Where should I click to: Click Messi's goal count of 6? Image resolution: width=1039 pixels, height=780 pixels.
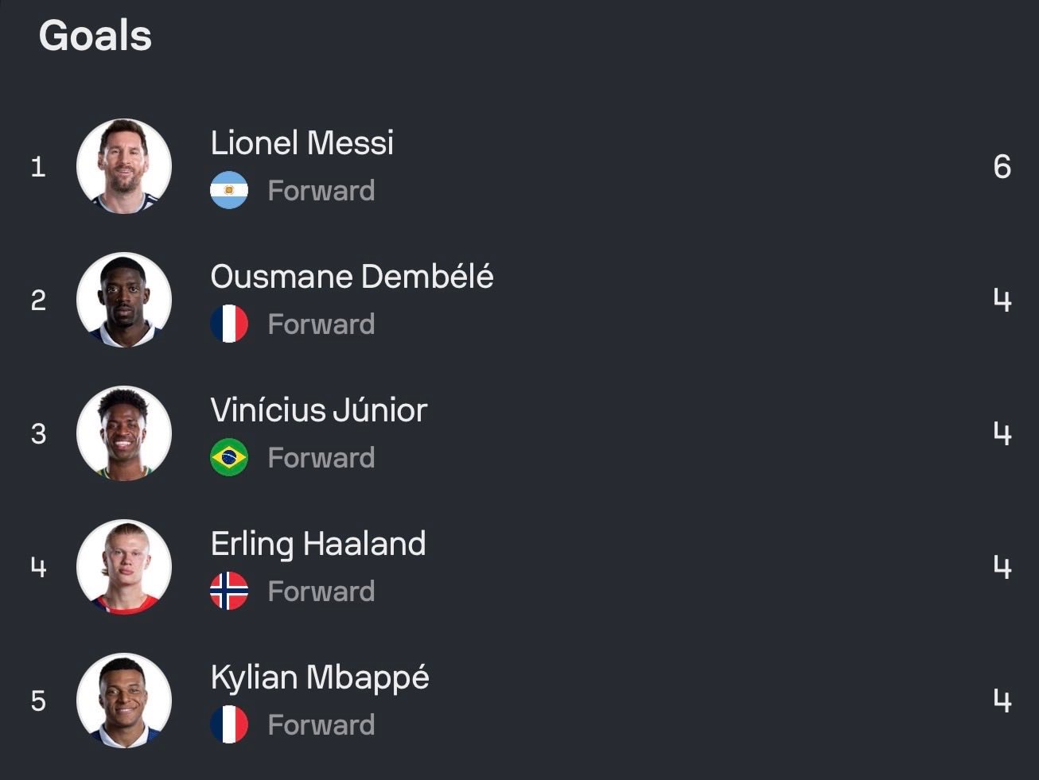coord(1002,166)
